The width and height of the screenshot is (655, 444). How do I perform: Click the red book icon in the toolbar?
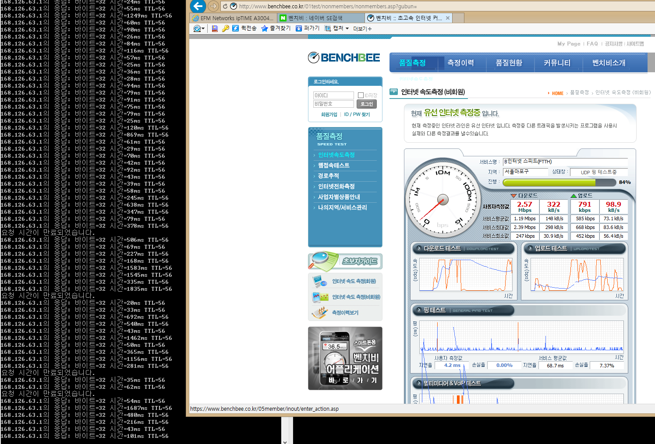click(215, 28)
